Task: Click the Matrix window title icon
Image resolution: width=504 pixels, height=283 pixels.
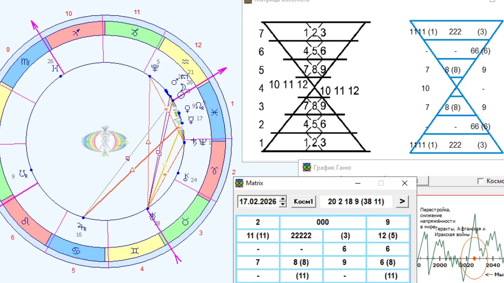Action: (x=239, y=183)
